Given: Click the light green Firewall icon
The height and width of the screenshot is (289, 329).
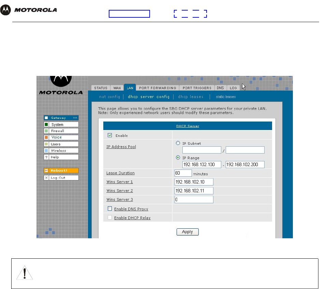Looking at the screenshot, I should click(x=46, y=131).
